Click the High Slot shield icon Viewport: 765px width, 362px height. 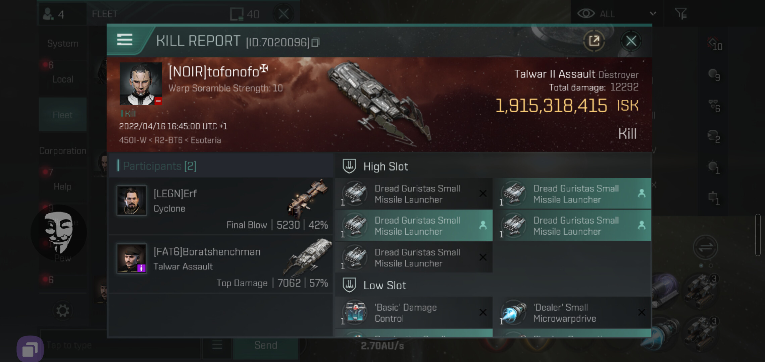[349, 166]
